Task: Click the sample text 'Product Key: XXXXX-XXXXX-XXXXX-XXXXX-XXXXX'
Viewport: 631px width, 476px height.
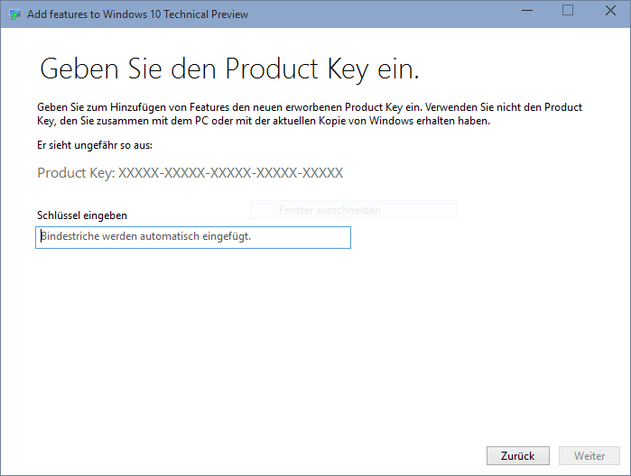Action: point(190,173)
